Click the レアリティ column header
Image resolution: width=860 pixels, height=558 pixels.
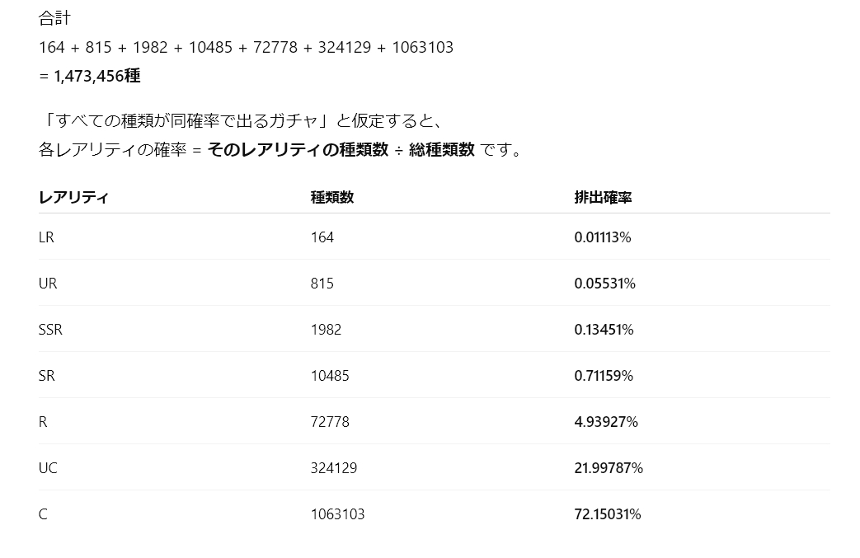[x=73, y=198]
